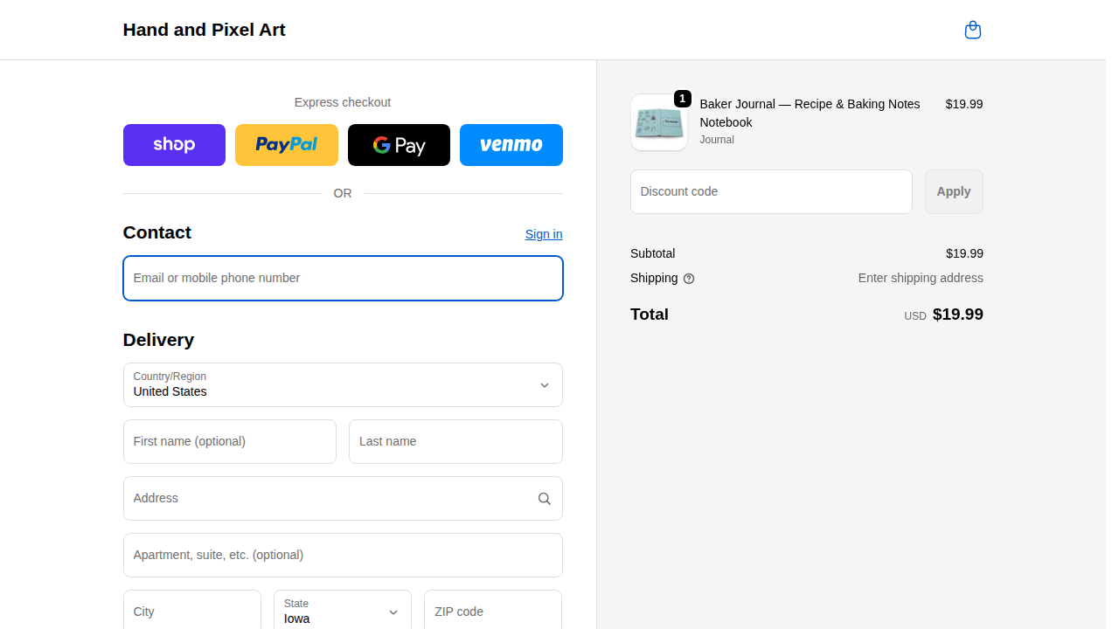This screenshot has height=629, width=1119.
Task: Click the 'Express checkout' label
Action: point(343,102)
